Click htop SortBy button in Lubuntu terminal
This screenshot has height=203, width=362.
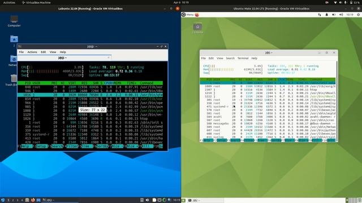tap(102, 147)
